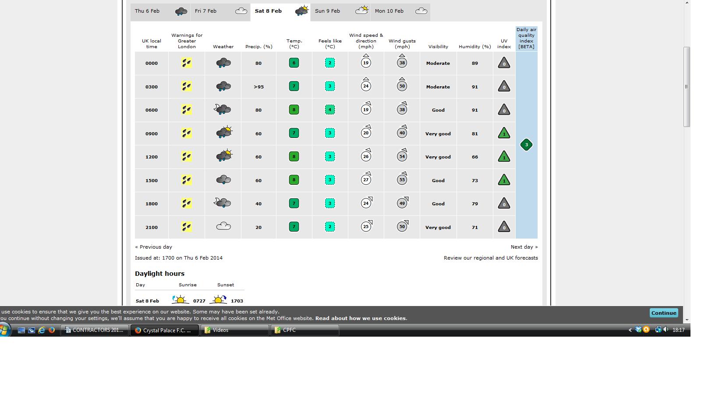Click the 54 mph wind gust icon
The width and height of the screenshot is (701, 394).
(x=402, y=156)
